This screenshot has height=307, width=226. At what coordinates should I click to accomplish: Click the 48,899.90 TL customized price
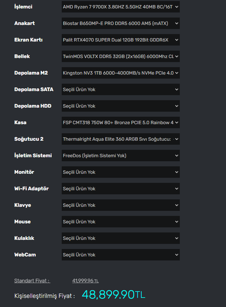(x=113, y=295)
